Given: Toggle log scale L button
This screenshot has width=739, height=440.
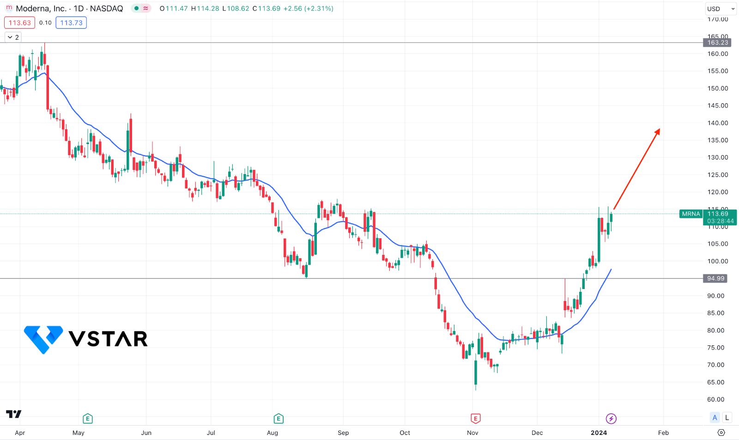Looking at the screenshot, I should coord(727,418).
